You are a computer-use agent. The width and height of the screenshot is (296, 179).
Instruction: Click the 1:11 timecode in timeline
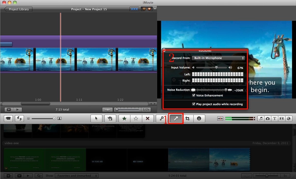coord(79,100)
